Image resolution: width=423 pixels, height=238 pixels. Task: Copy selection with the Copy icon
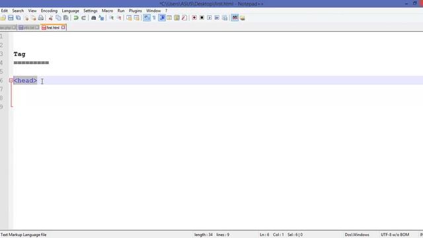58,18
